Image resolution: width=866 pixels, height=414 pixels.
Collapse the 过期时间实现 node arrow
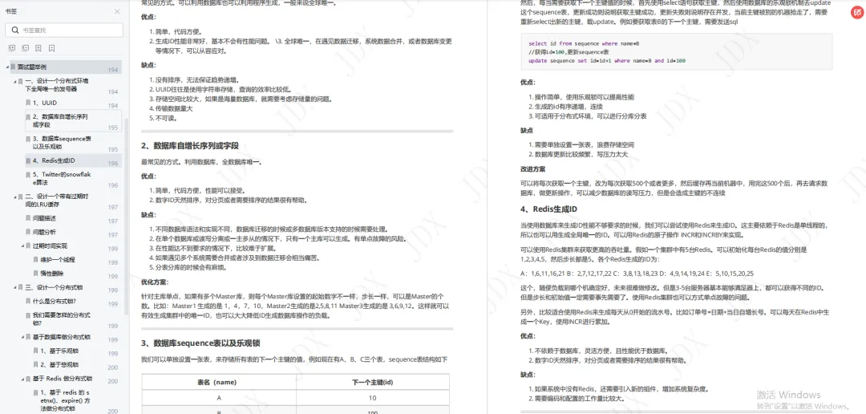point(22,246)
